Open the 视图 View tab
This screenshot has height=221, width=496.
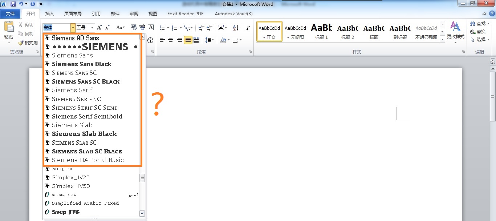pos(153,14)
